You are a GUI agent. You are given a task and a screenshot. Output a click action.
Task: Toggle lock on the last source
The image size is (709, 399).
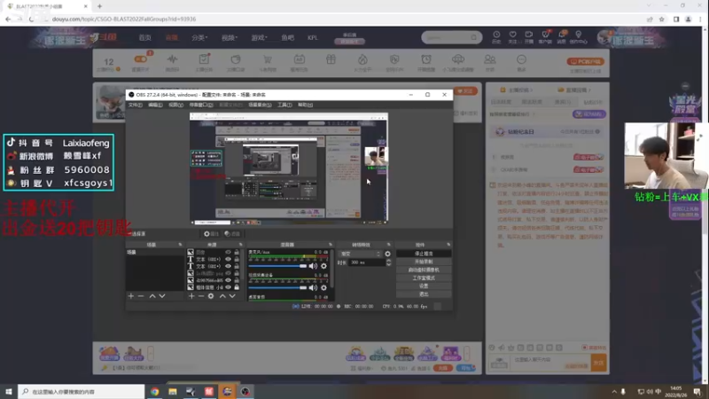[237, 287]
